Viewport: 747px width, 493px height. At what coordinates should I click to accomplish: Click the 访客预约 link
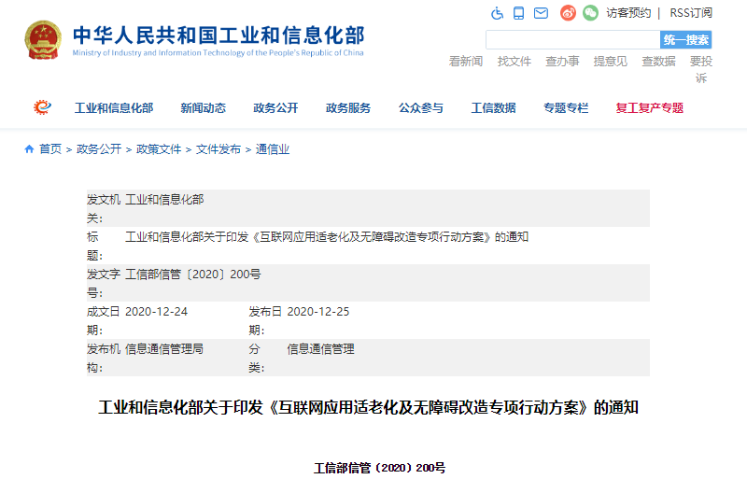(628, 13)
